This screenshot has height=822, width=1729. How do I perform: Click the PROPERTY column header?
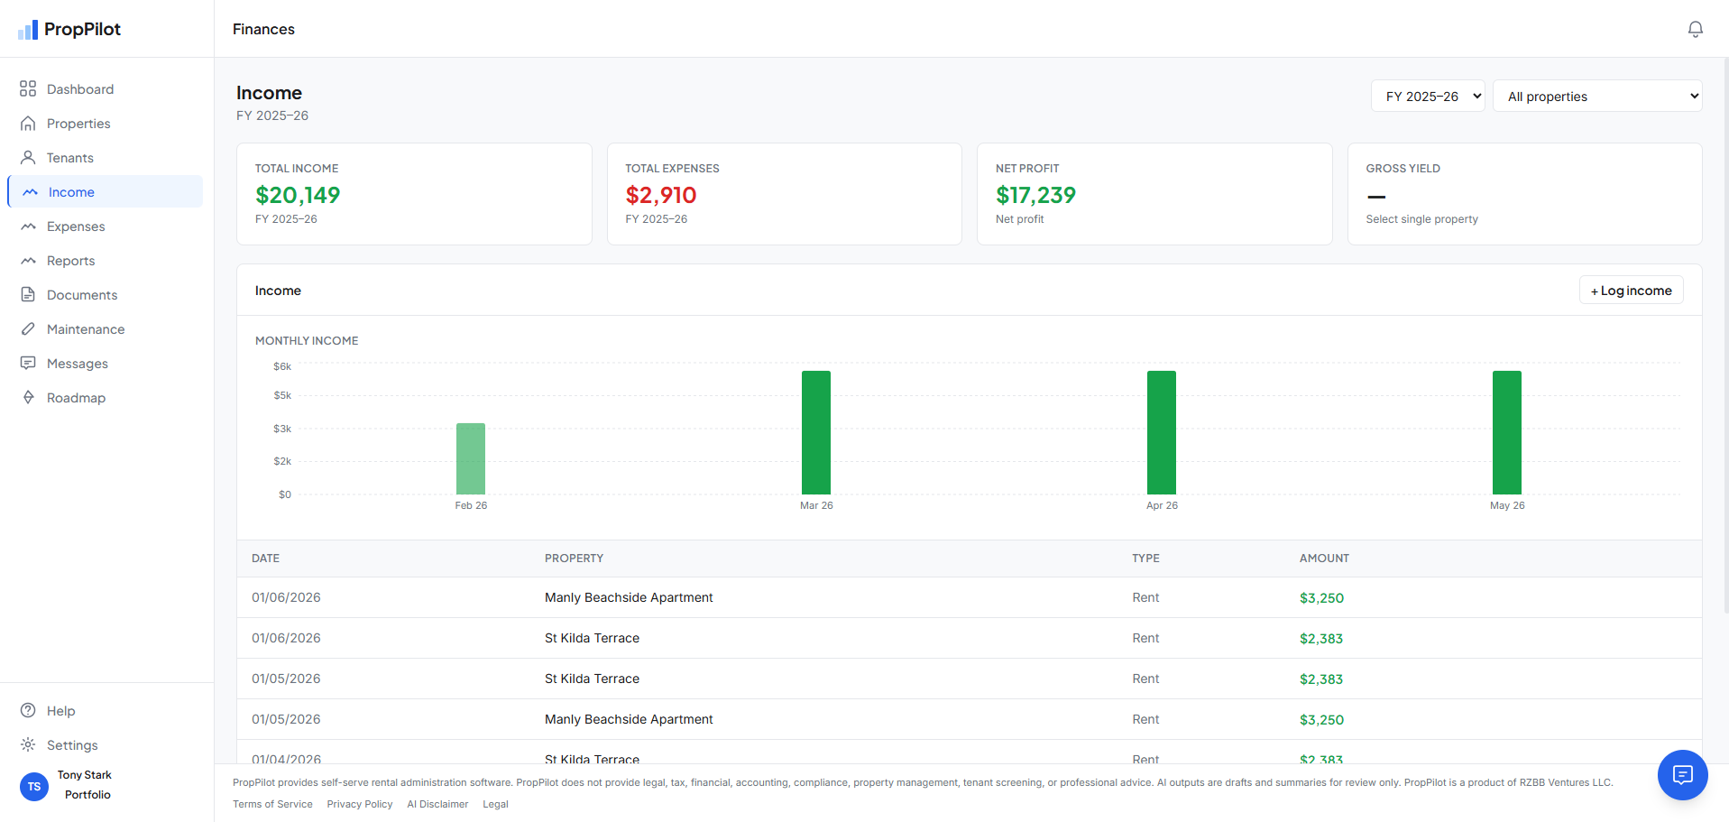point(574,559)
